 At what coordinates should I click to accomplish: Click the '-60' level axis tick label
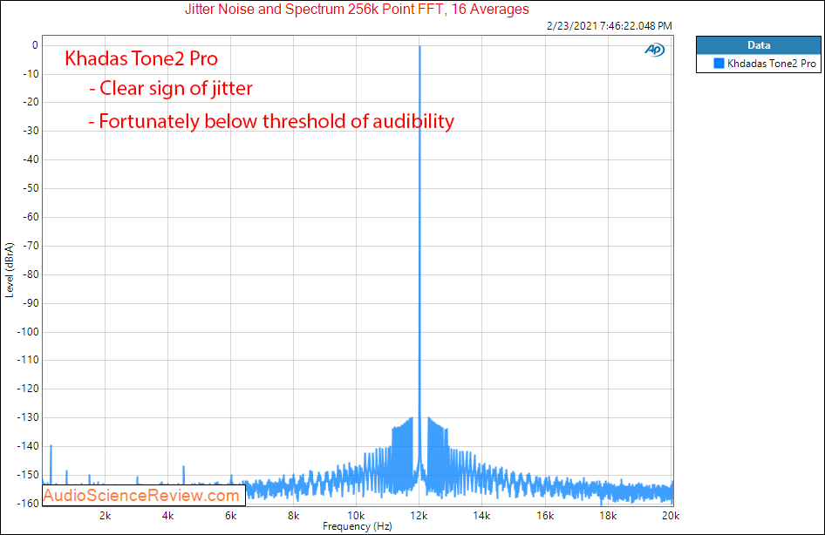[x=31, y=216]
